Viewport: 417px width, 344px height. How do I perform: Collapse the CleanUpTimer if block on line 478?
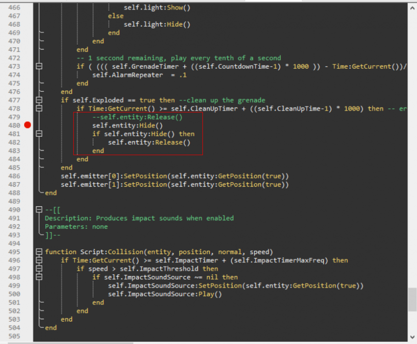coord(39,109)
